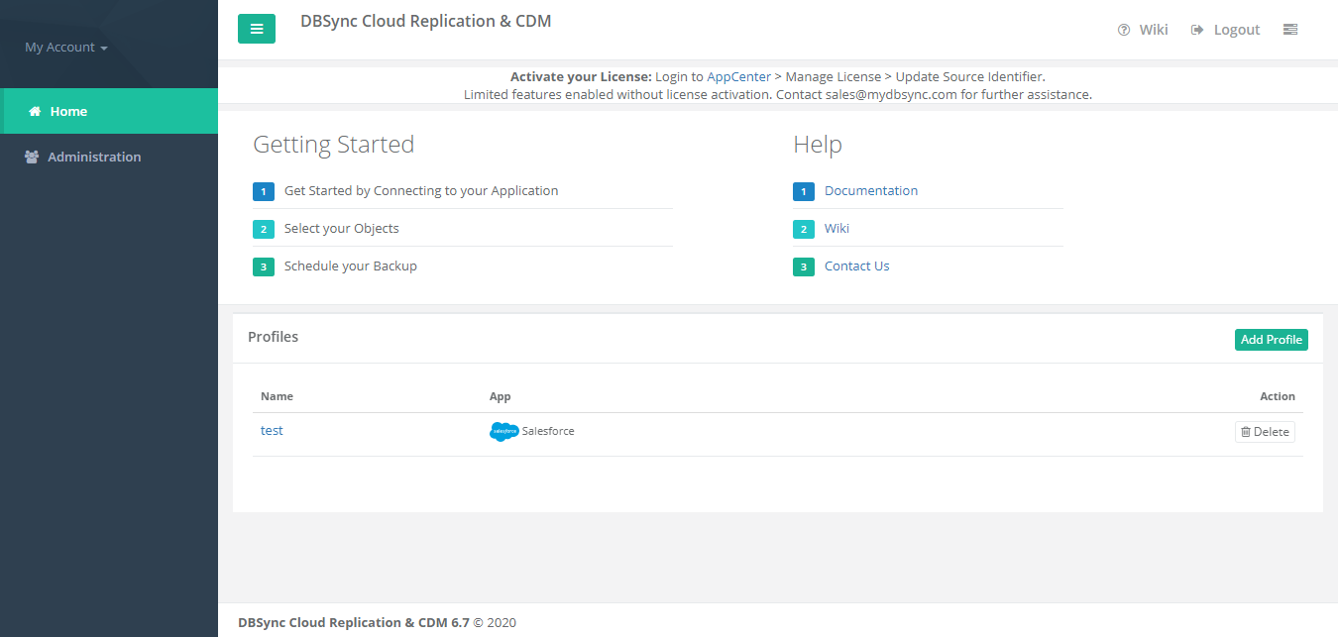This screenshot has width=1338, height=637.
Task: Log out using the Logout link
Action: (1226, 30)
